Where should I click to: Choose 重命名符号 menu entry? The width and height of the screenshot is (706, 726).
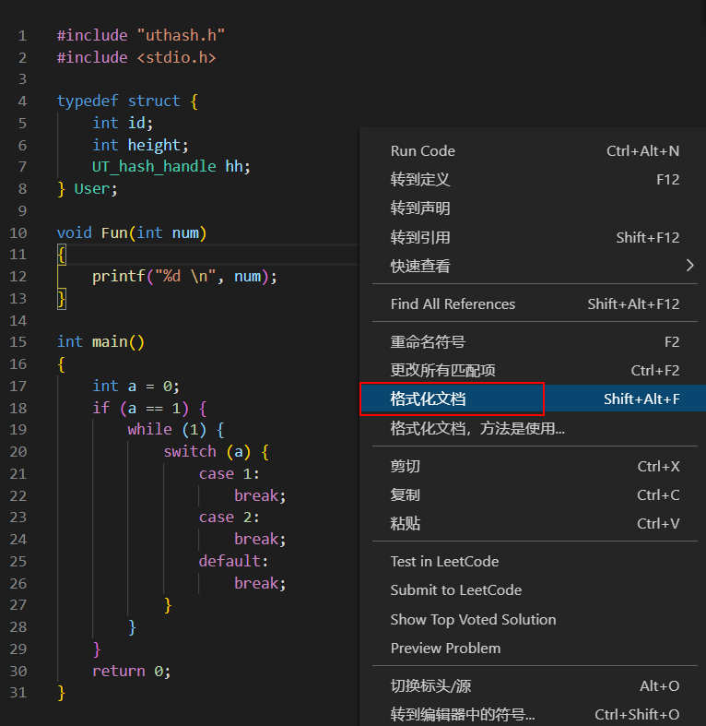pyautogui.click(x=535, y=341)
